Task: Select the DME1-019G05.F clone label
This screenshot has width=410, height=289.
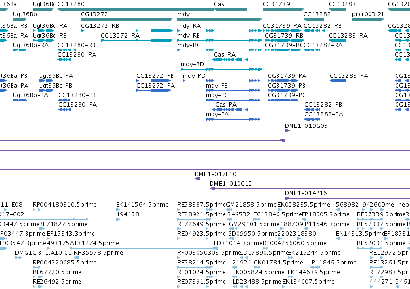Action: point(309,126)
